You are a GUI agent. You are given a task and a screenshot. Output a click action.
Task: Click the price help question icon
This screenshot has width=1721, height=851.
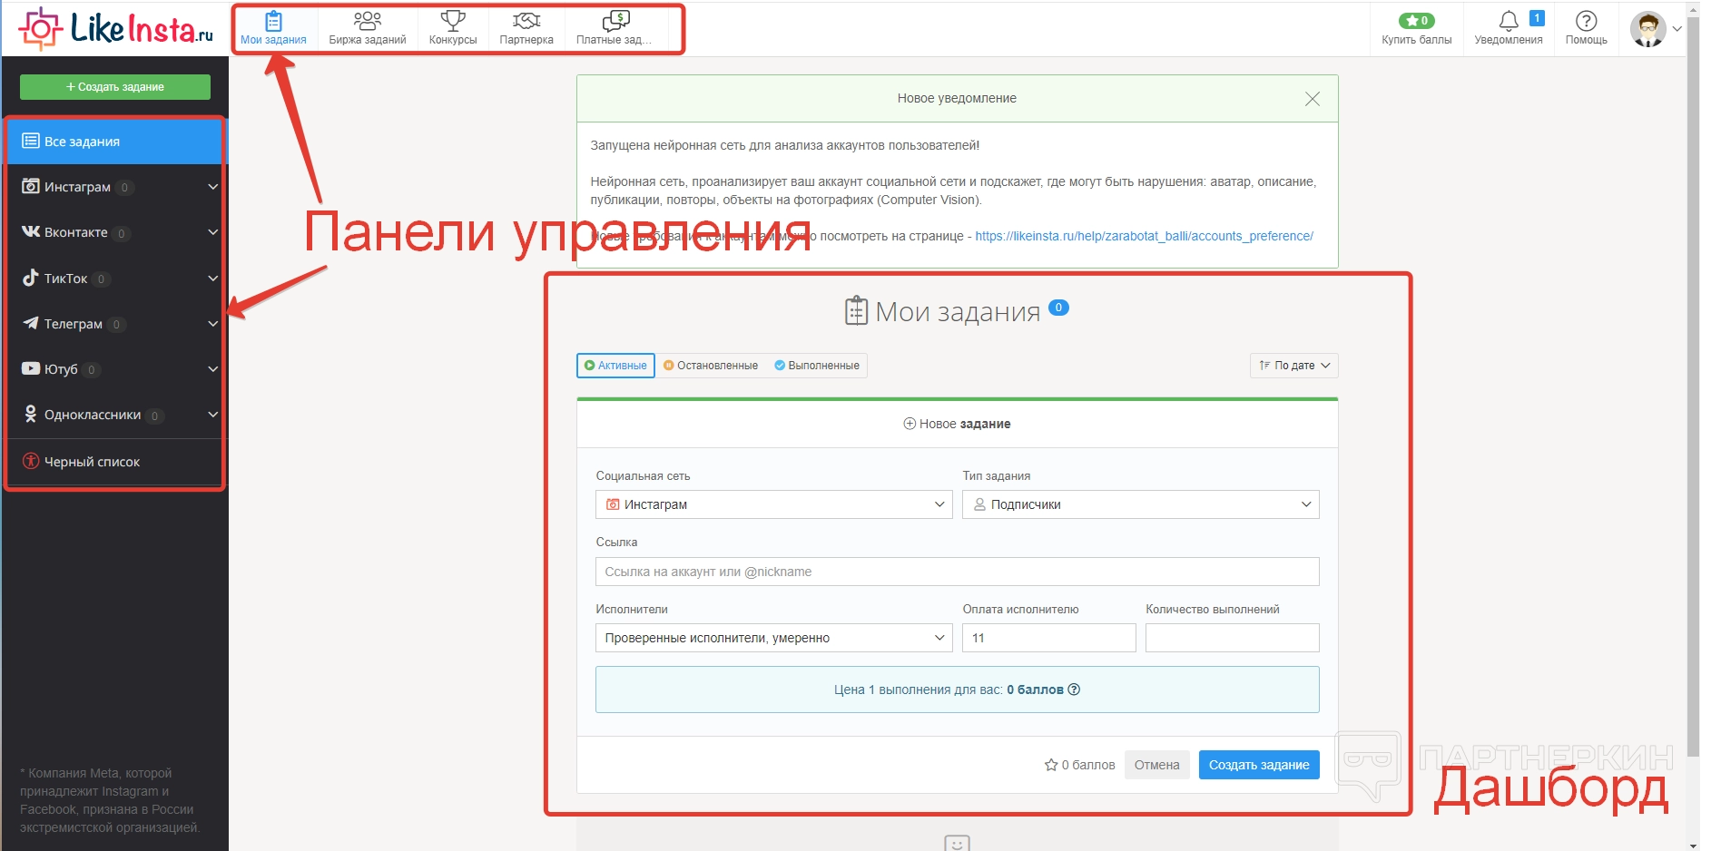pyautogui.click(x=1074, y=690)
